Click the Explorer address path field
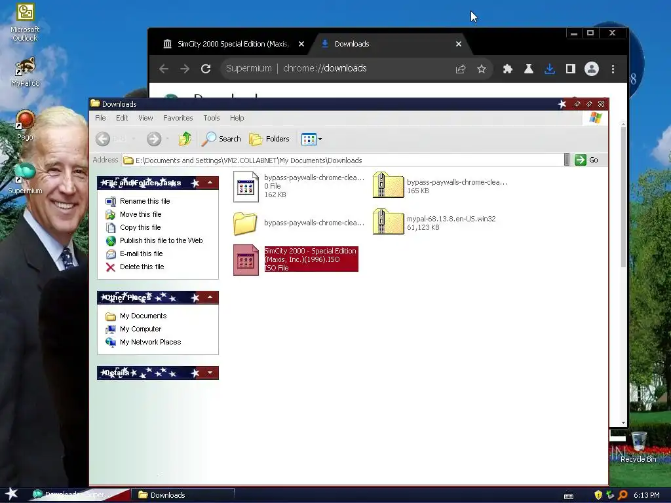Screen dimensions: 671x503 click(343, 160)
